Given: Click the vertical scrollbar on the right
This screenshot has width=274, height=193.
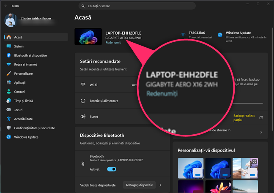Looking at the screenshot, I should pyautogui.click(x=273, y=79).
